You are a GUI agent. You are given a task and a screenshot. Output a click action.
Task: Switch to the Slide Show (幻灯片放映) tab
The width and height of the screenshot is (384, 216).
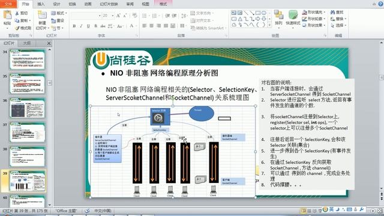(109, 4)
